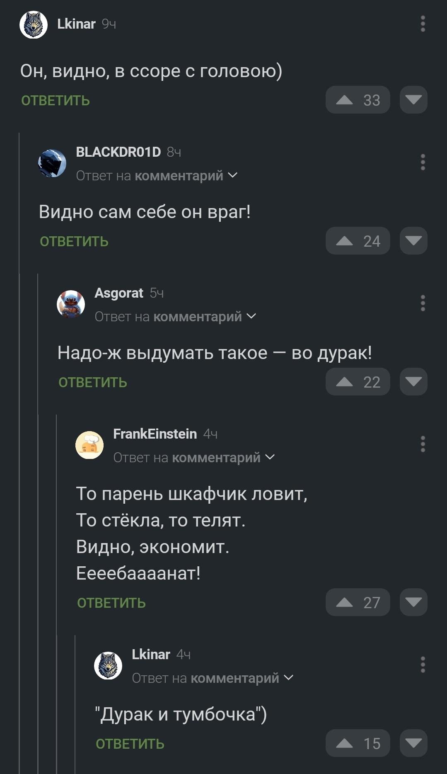The image size is (447, 774).
Task: Upvote Asgorat's comment with 22 votes
Action: pyautogui.click(x=358, y=382)
